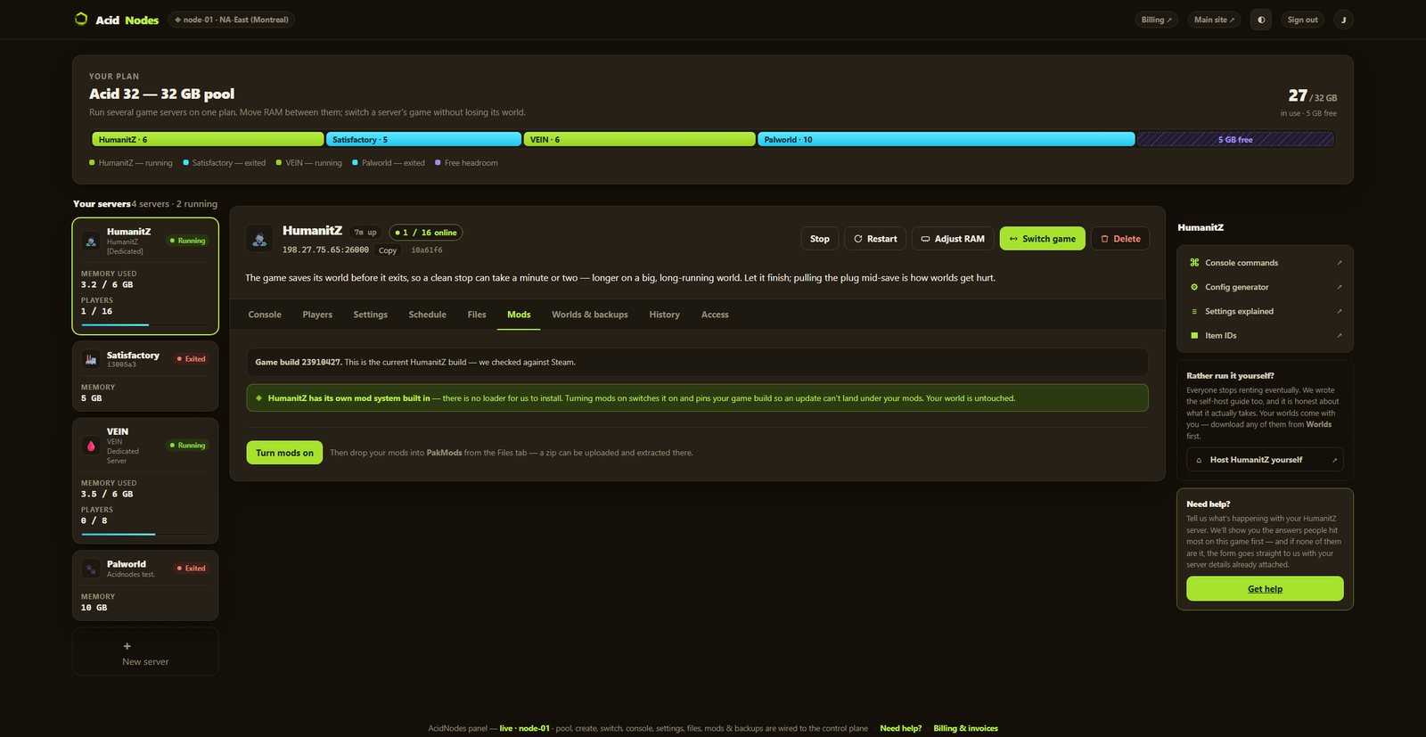Open the History tab

(665, 315)
